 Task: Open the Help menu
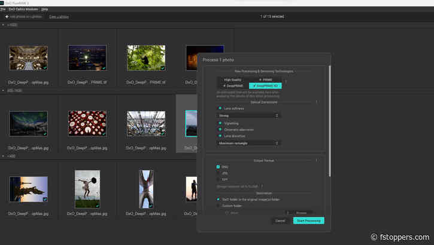(44, 10)
